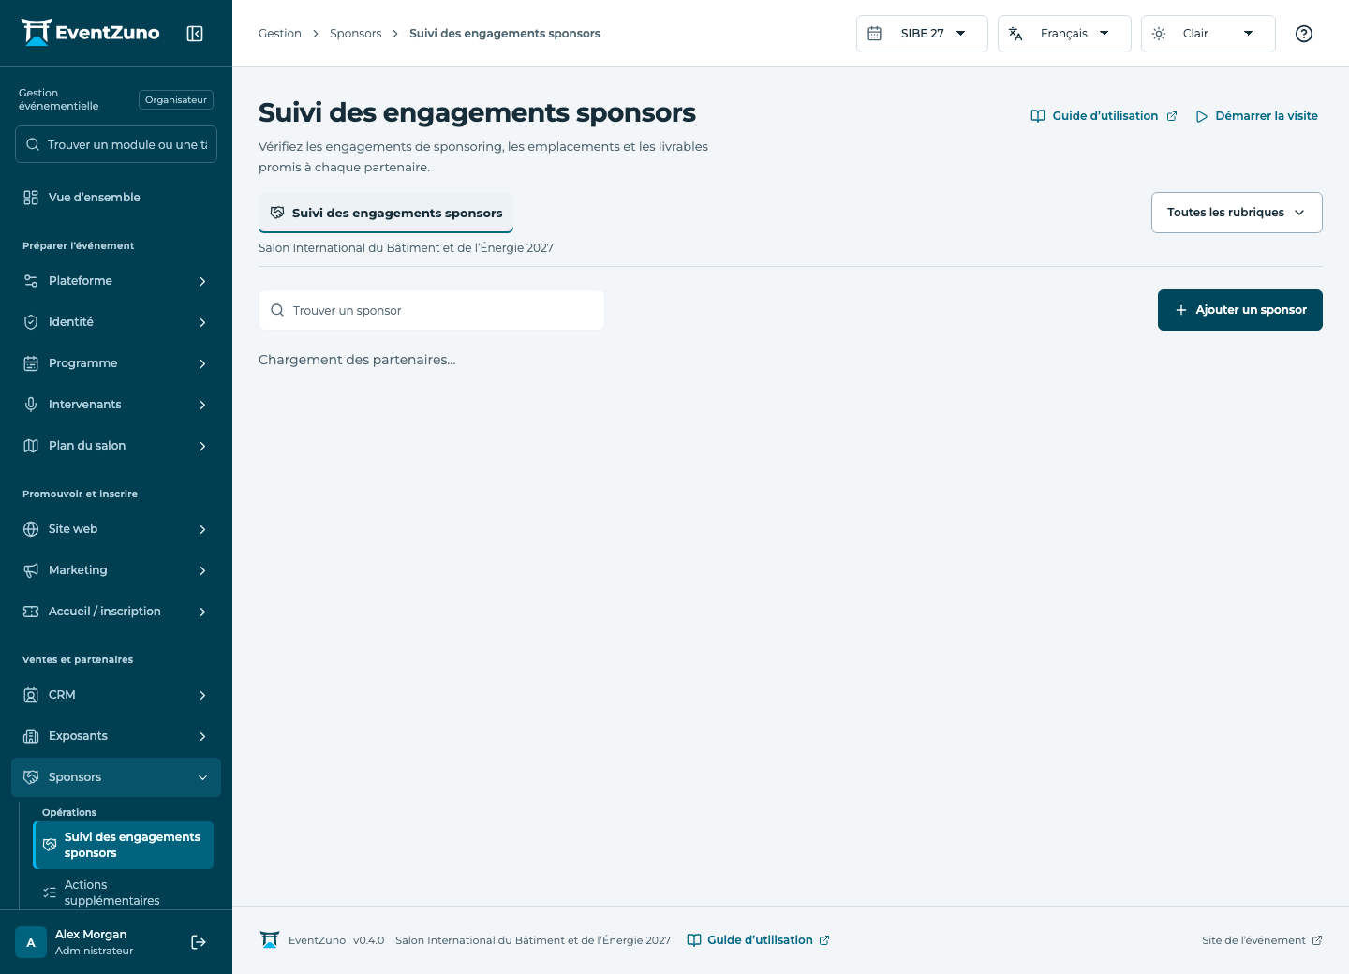Viewport: 1349px width, 974px height.
Task: Click the logout icon beside Alex Morgan
Action: click(x=199, y=942)
